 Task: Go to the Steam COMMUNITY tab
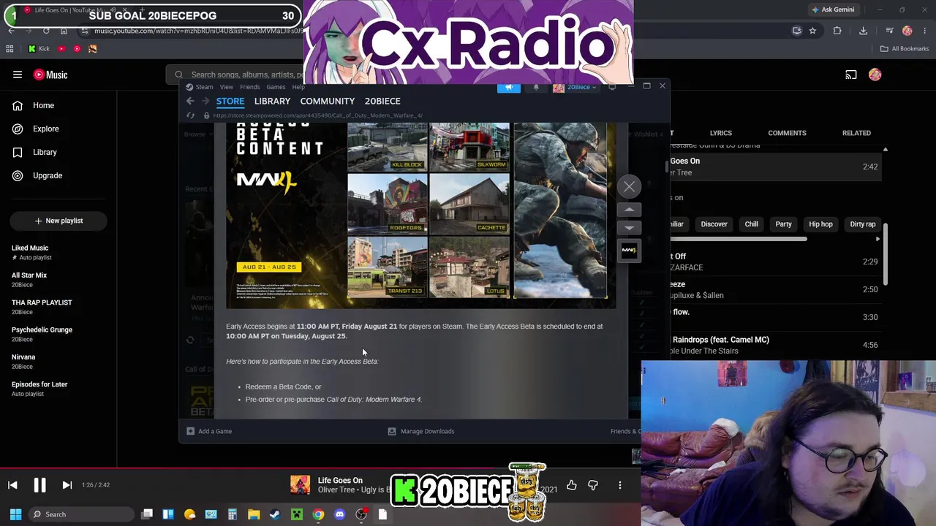[x=327, y=101]
